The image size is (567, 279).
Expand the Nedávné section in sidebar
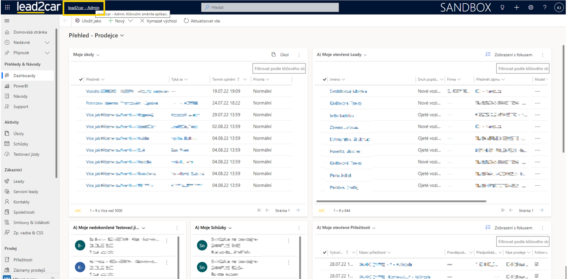click(47, 43)
